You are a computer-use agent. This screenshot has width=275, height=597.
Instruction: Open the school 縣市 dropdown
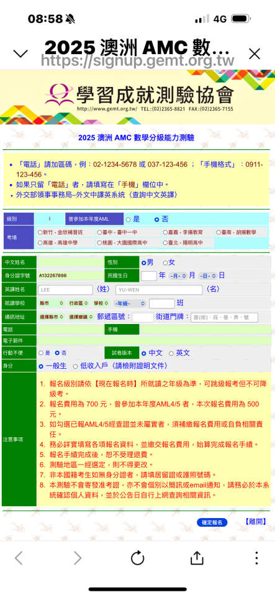(52, 303)
